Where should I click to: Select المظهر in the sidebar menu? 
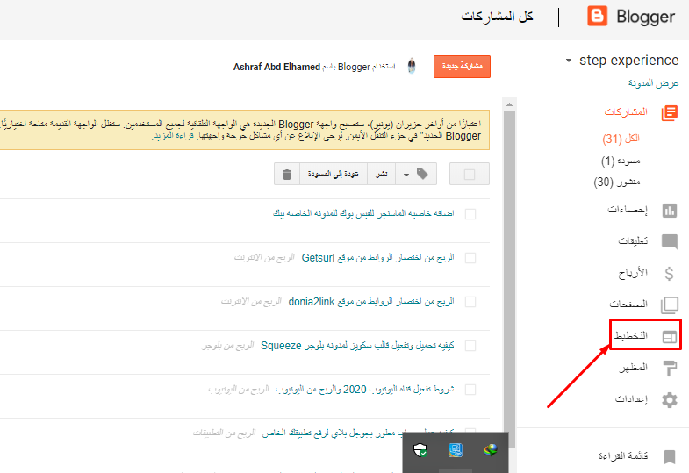coord(633,367)
